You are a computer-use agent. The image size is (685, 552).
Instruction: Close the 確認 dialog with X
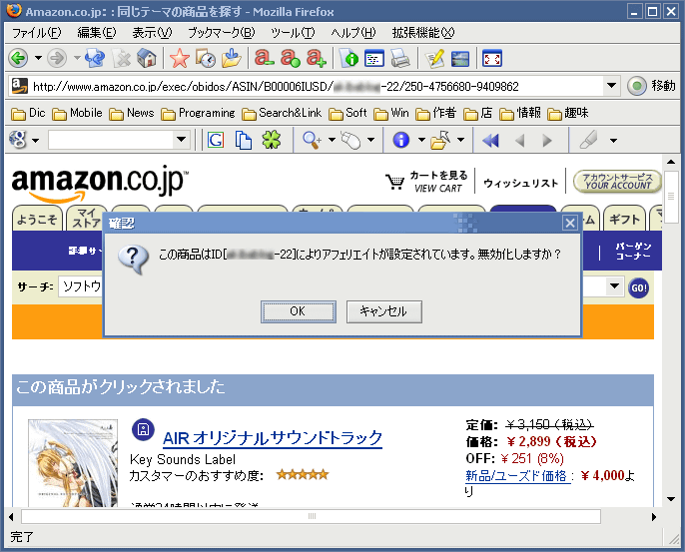tap(569, 224)
